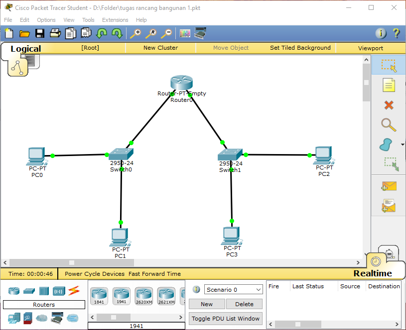Viewport: 406px width, 330px height.
Task: Open the View menu
Action: click(69, 20)
